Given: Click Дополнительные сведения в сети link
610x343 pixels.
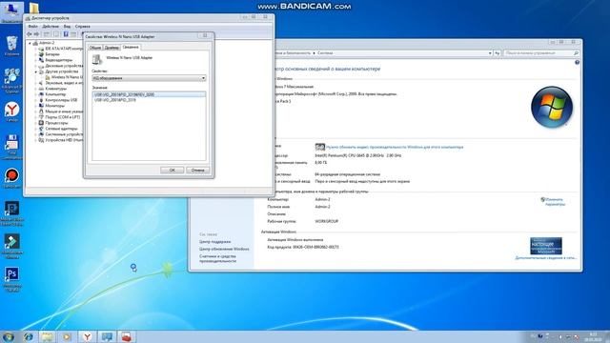Looking at the screenshot, I should 546,258.
